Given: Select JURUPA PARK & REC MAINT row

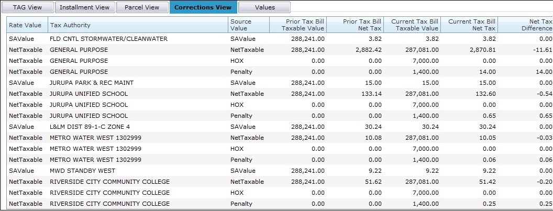Looking at the screenshot, I should 280,83.
